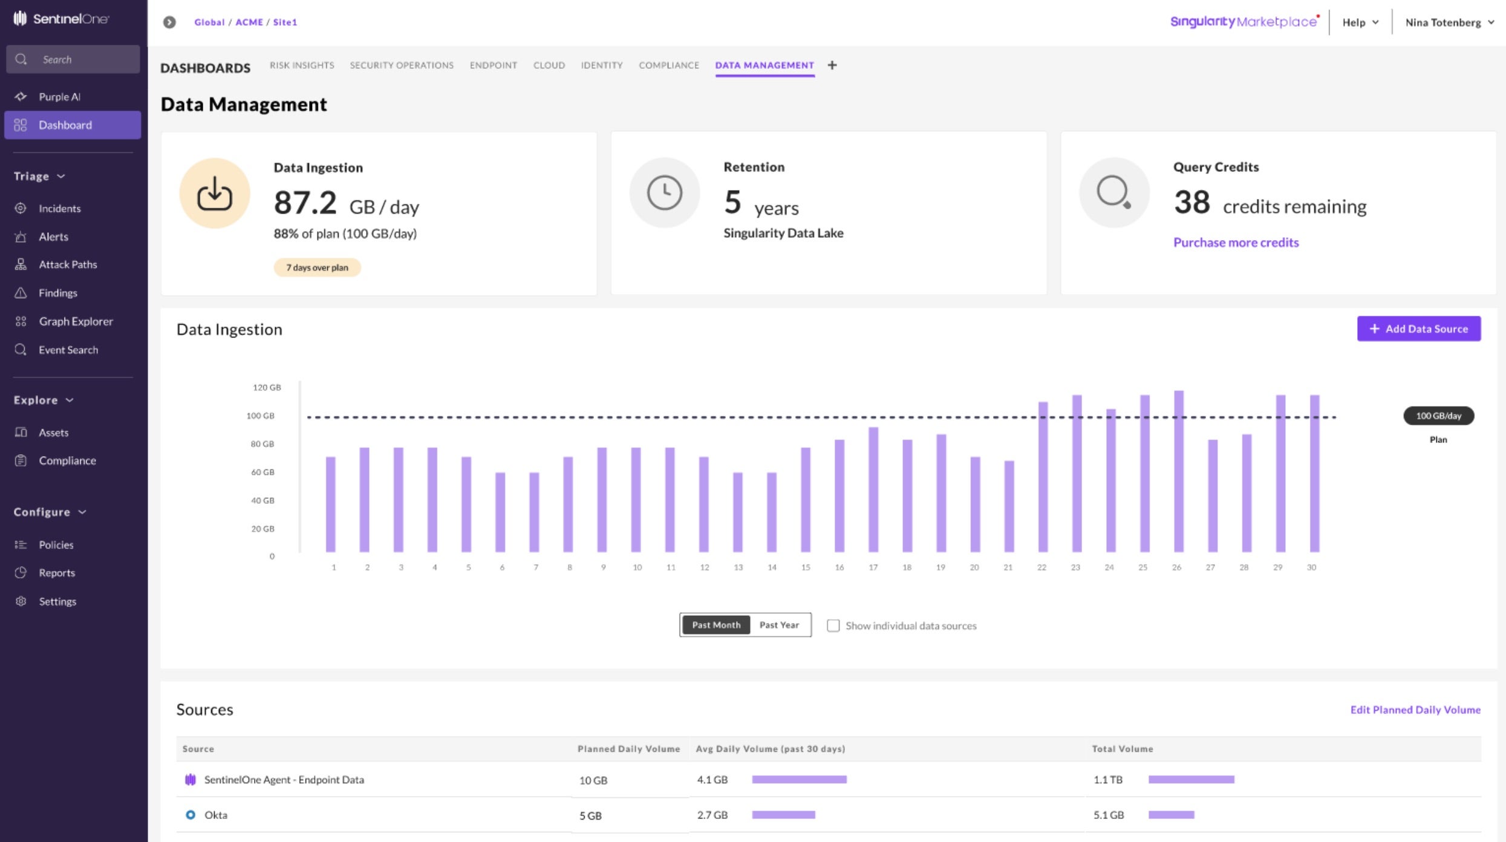Enable Show individual data sources checkbox
Image resolution: width=1506 pixels, height=842 pixels.
(833, 625)
